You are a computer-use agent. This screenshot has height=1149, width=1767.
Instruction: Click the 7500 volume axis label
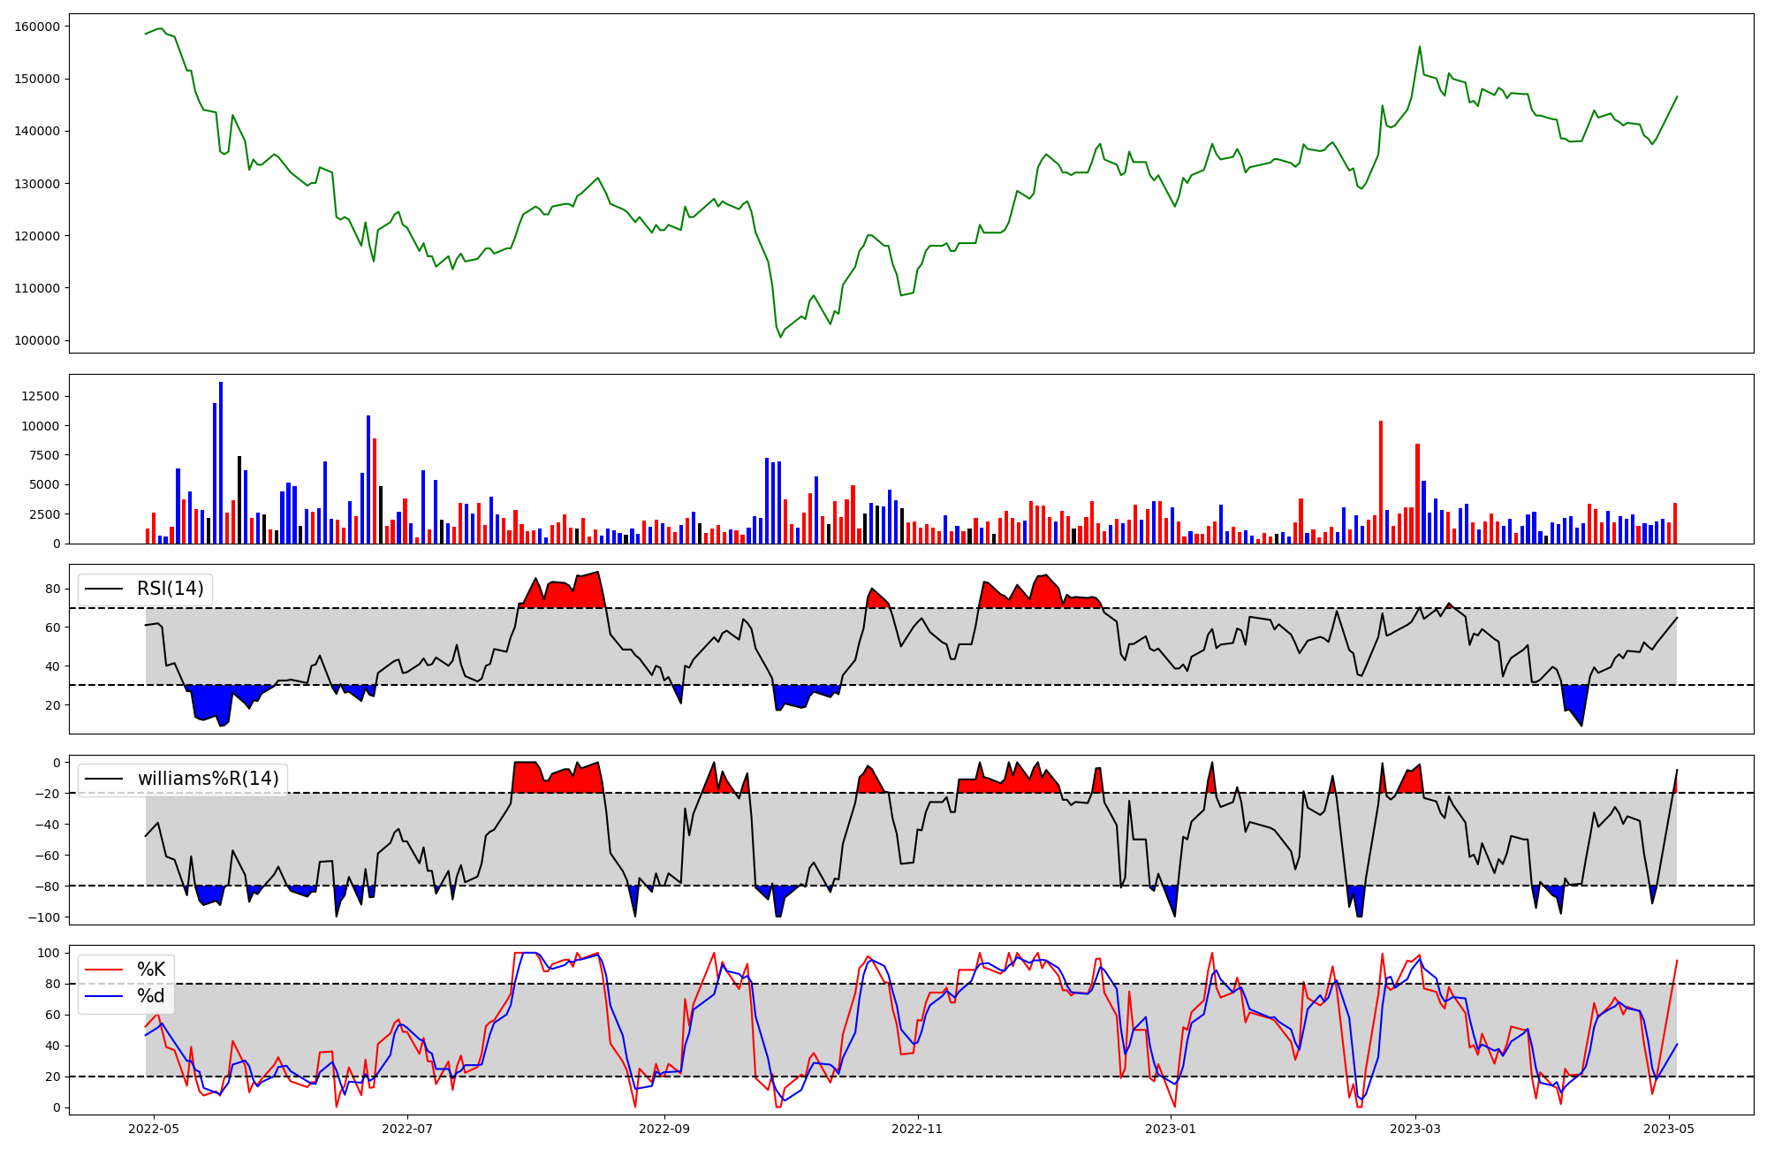coord(44,455)
